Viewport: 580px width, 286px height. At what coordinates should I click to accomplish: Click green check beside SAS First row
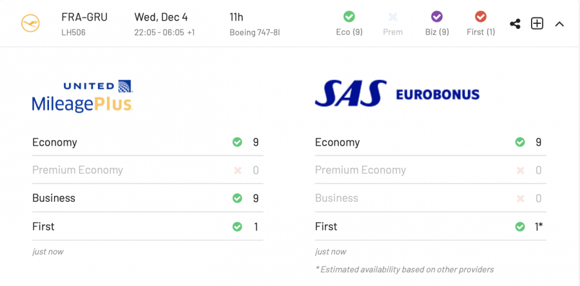click(x=520, y=227)
